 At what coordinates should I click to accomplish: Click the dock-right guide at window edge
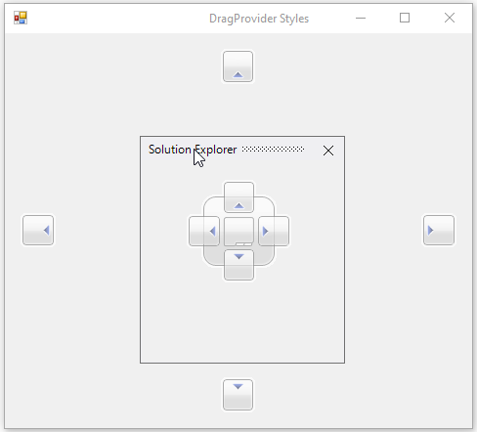pos(439,230)
